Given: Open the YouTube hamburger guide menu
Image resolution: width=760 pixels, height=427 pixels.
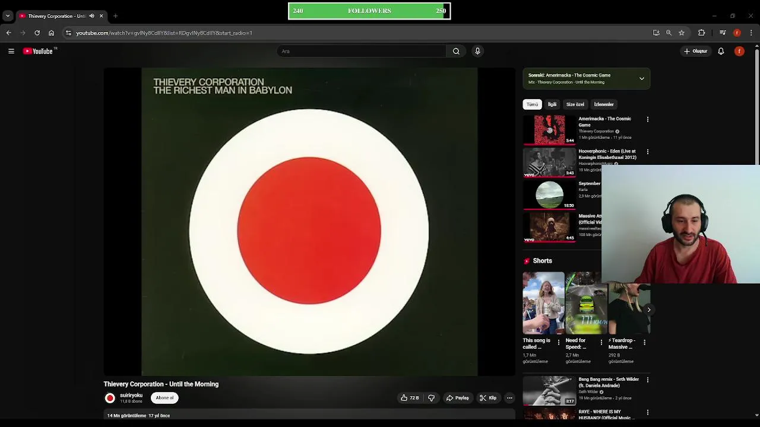Looking at the screenshot, I should tap(11, 51).
